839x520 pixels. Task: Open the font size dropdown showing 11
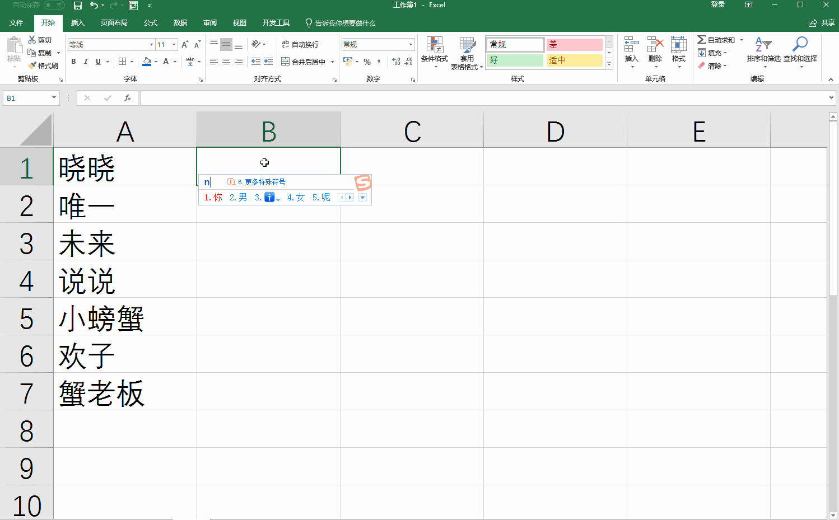[x=174, y=44]
